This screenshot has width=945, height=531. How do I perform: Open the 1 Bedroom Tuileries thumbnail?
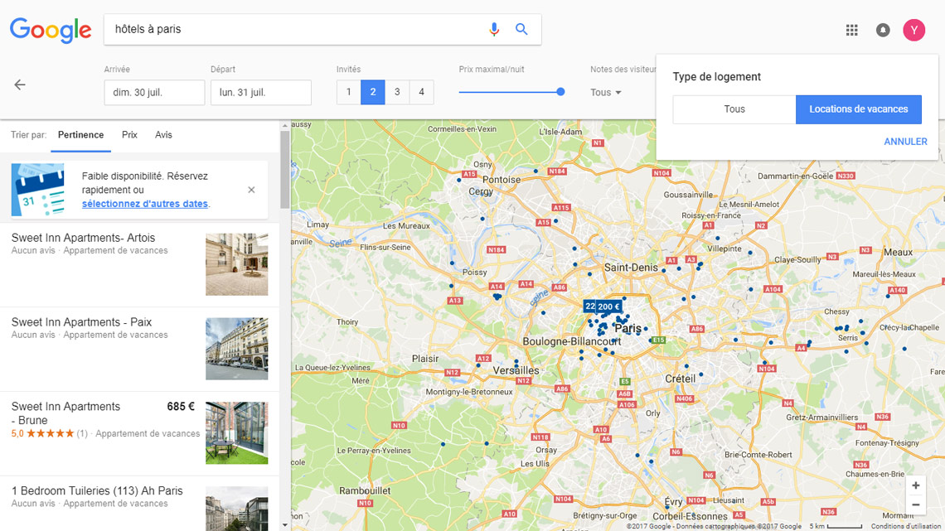coord(237,509)
